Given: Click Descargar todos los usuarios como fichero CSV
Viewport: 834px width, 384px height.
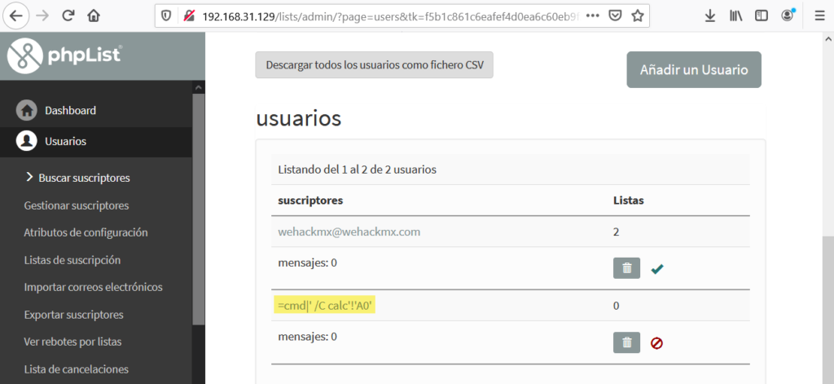Looking at the screenshot, I should pos(374,65).
